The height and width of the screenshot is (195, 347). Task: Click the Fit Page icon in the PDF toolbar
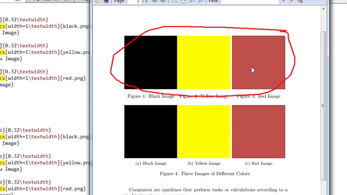pos(183,1)
